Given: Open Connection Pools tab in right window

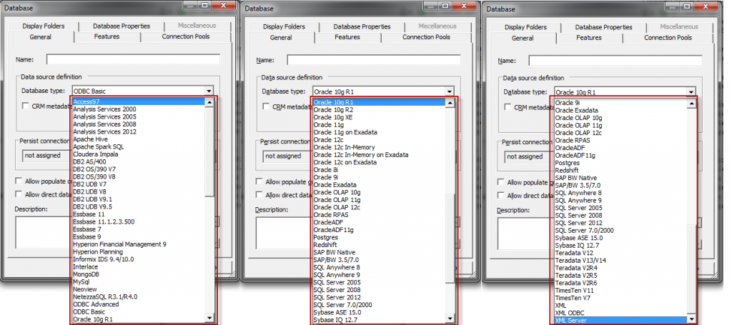Looking at the screenshot, I should 668,37.
